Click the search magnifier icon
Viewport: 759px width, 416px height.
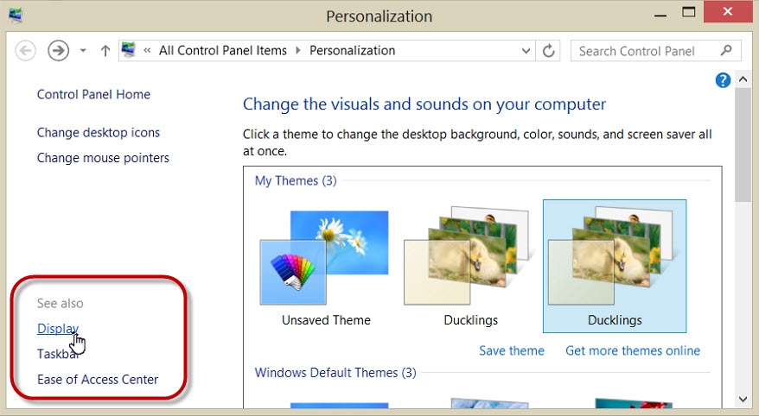726,51
